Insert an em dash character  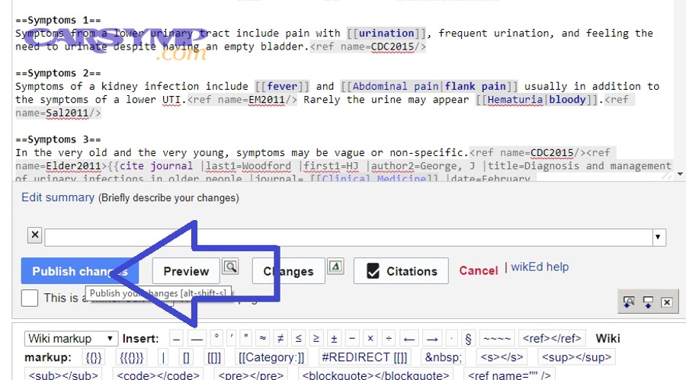[197, 338]
